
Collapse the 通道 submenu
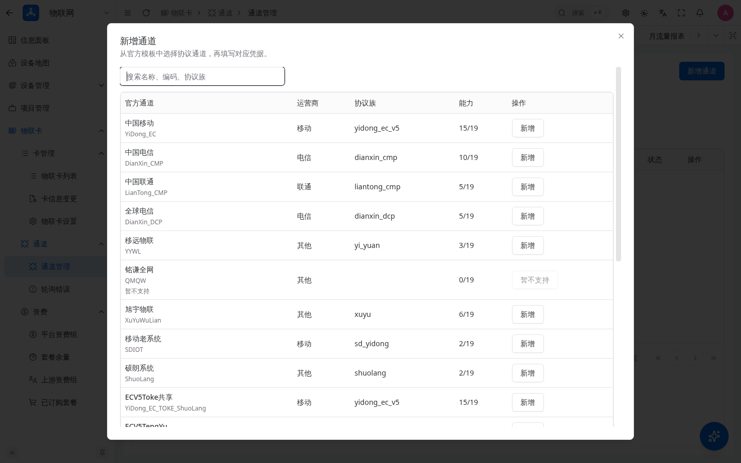57,244
